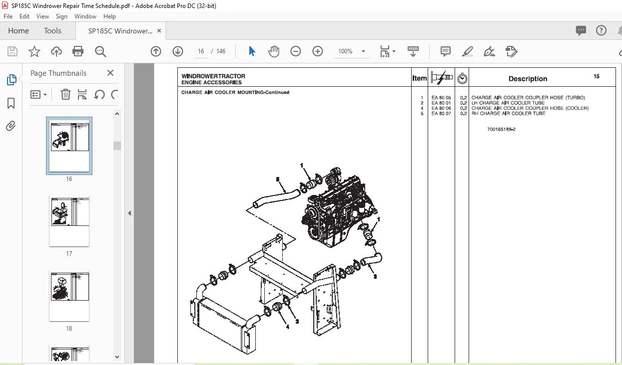Close the Page Thumbnails panel

click(110, 73)
